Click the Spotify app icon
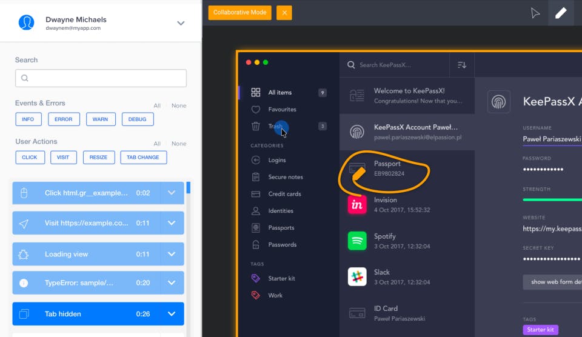 pos(357,241)
